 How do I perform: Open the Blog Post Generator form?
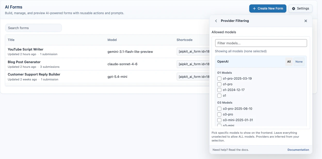[24, 62]
